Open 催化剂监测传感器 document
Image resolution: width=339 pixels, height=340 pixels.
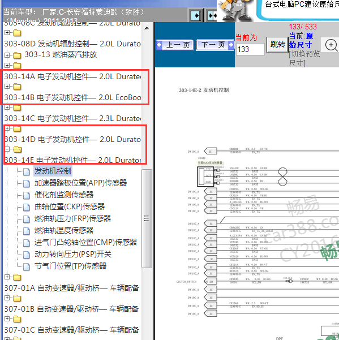[x=64, y=195]
